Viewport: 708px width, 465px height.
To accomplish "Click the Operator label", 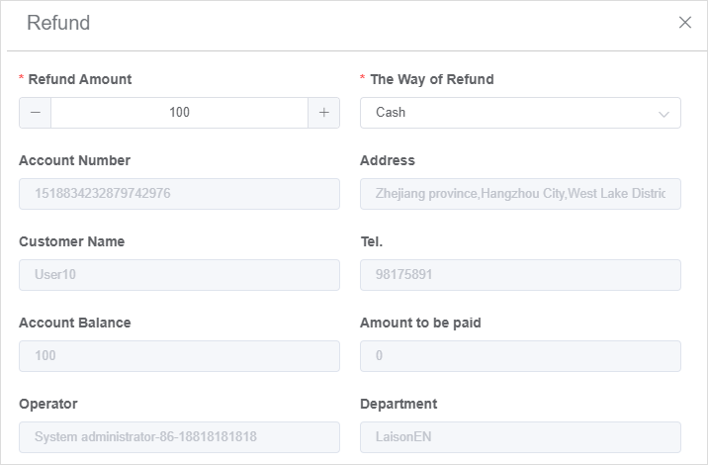I will coord(48,404).
